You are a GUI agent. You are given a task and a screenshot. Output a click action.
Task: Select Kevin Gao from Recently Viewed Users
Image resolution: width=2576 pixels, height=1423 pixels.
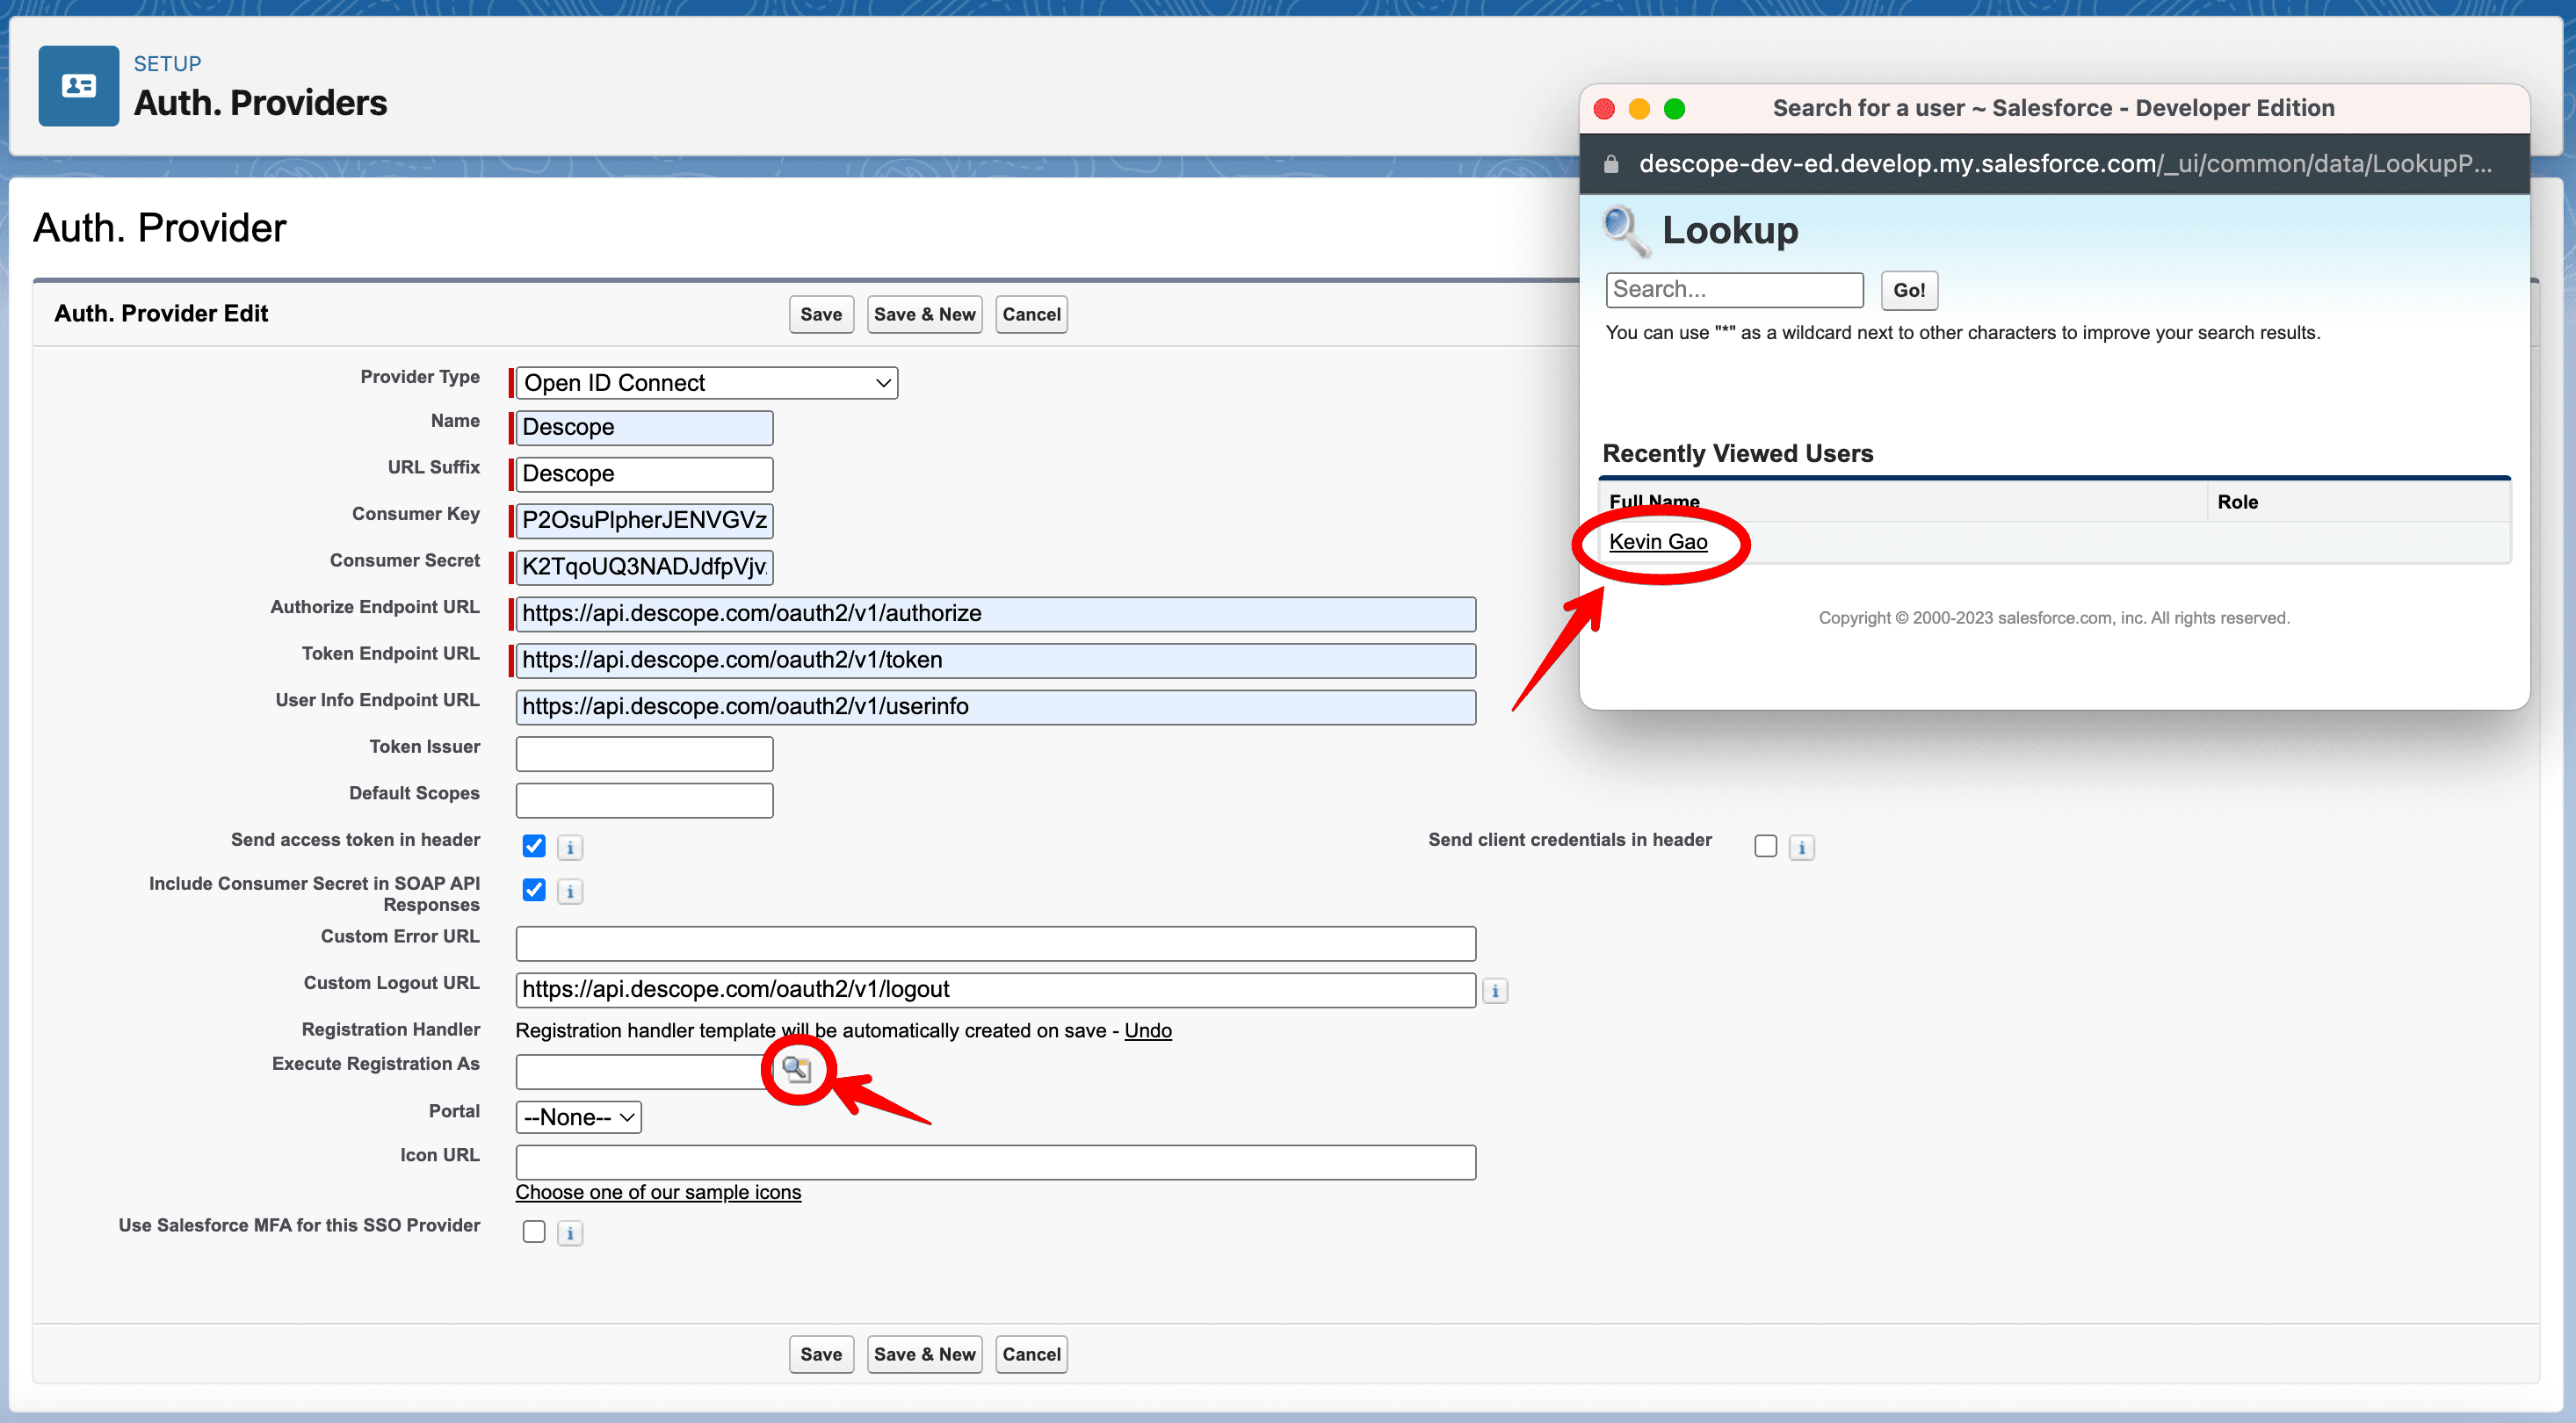(1657, 542)
